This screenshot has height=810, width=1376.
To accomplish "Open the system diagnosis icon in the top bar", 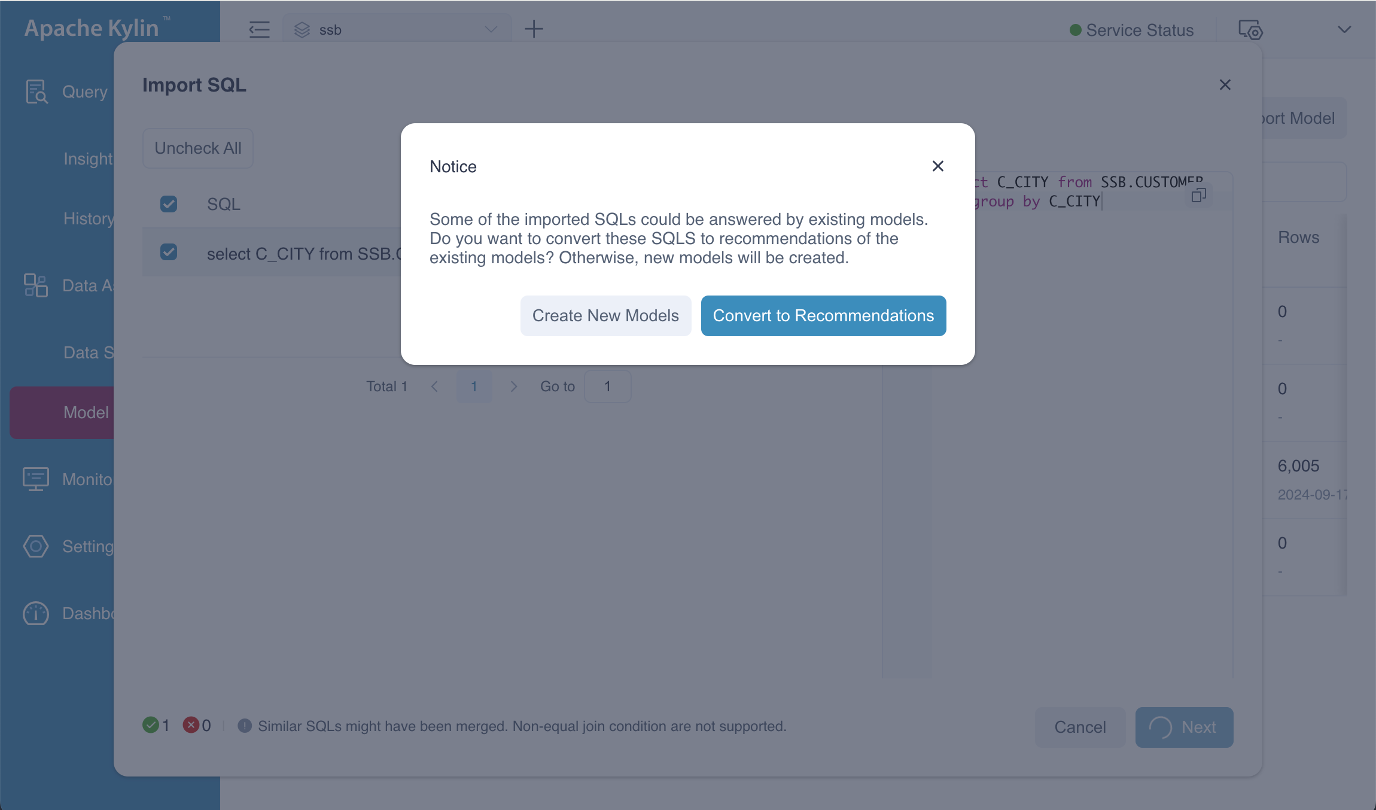I will [x=1250, y=29].
